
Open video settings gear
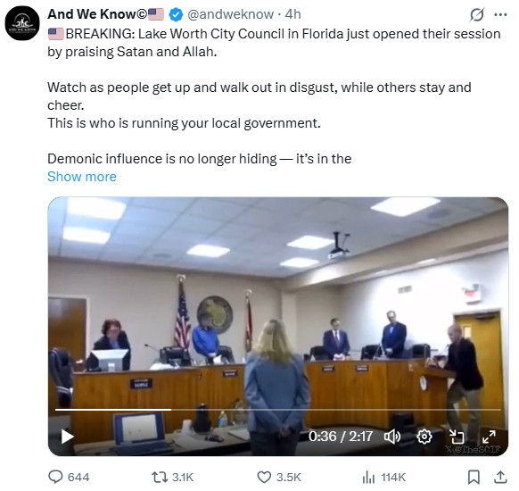424,437
